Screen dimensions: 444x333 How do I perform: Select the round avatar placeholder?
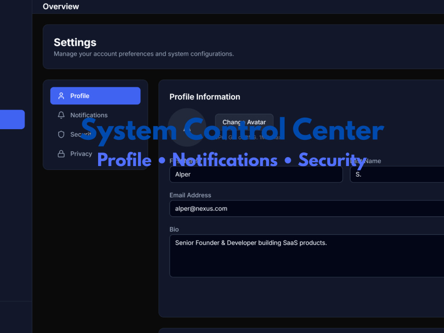tap(187, 127)
